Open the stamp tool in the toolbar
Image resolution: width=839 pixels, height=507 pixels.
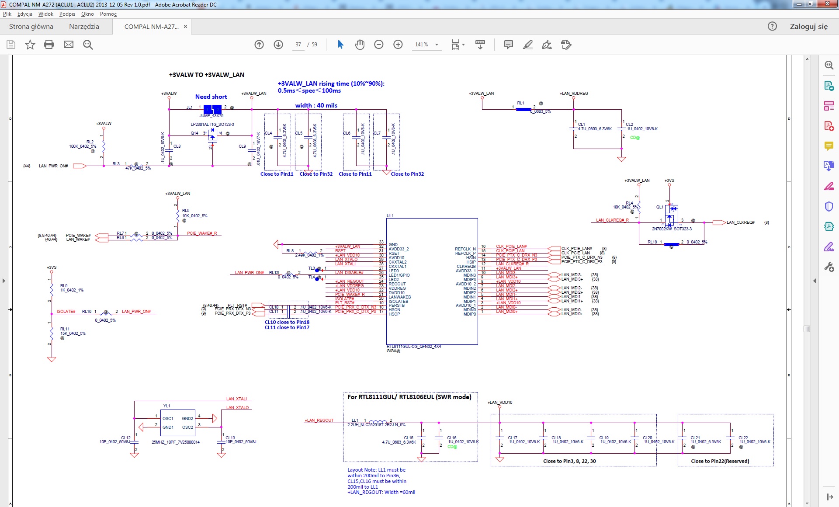point(566,45)
